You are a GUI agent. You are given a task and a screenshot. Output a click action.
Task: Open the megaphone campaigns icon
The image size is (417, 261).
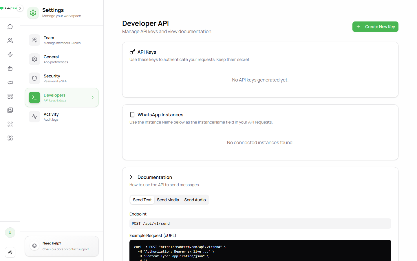click(10, 82)
